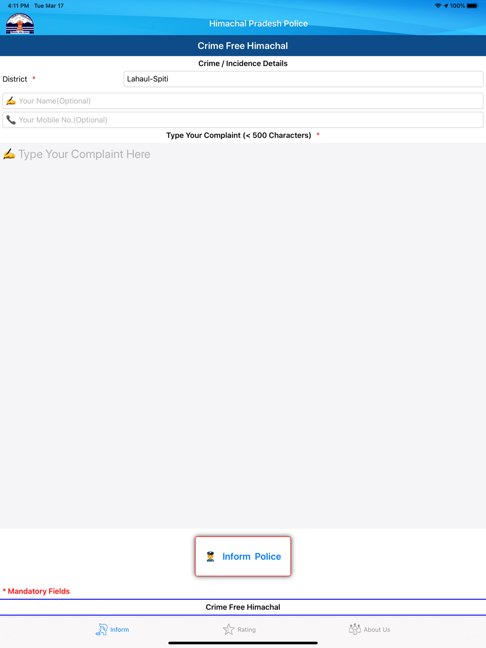Tap the Inform tab icon
Screen dimensions: 486x648
101,629
